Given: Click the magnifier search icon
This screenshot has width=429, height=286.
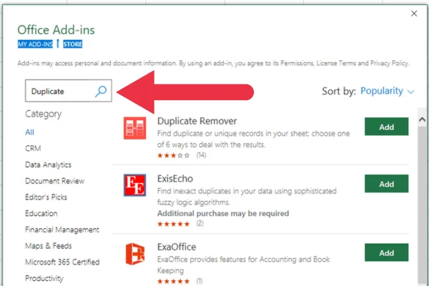Looking at the screenshot, I should click(101, 91).
